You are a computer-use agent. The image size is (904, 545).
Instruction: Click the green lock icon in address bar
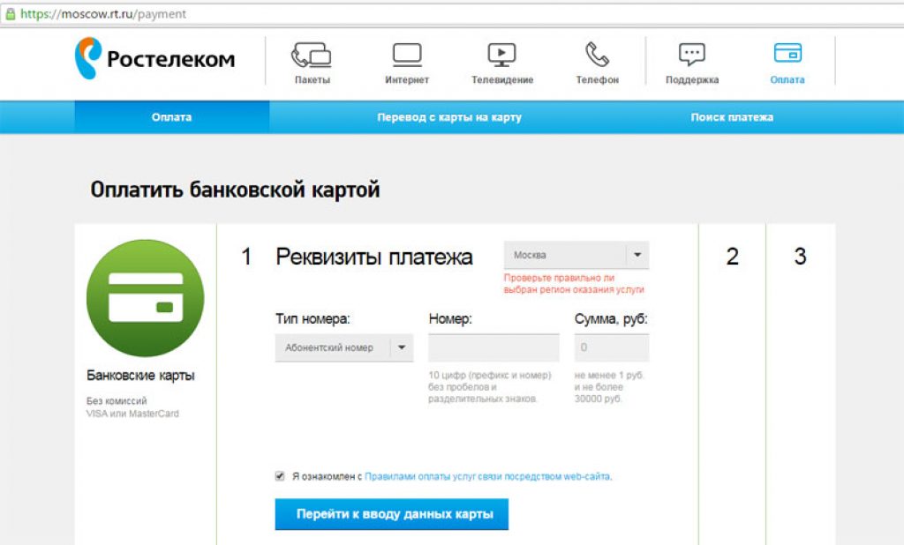coord(11,14)
